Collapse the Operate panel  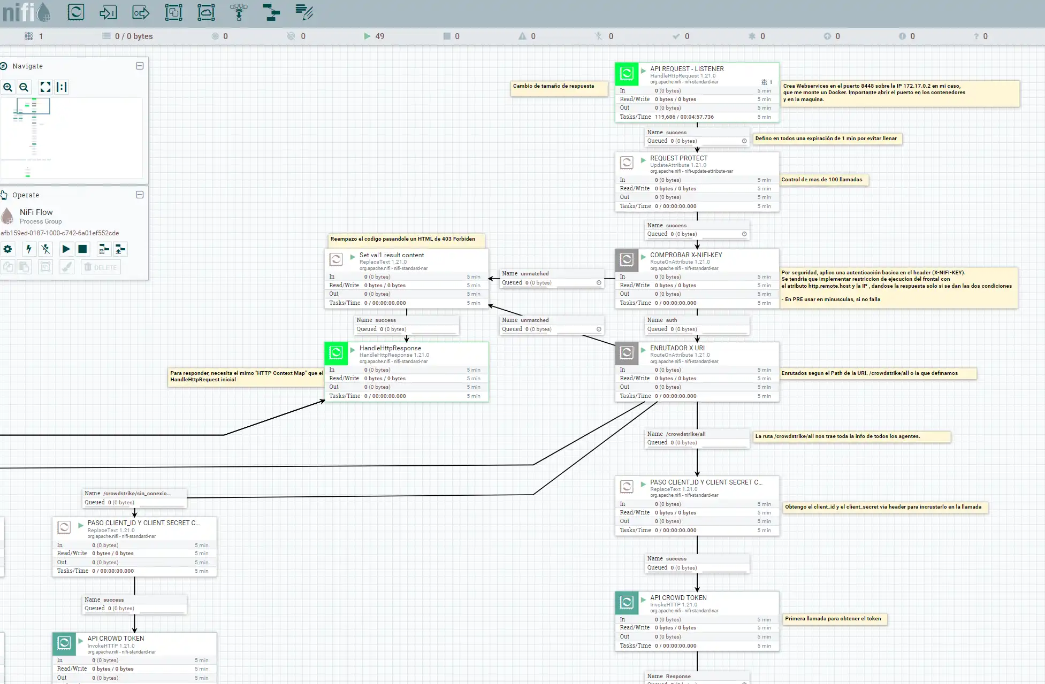click(x=140, y=195)
